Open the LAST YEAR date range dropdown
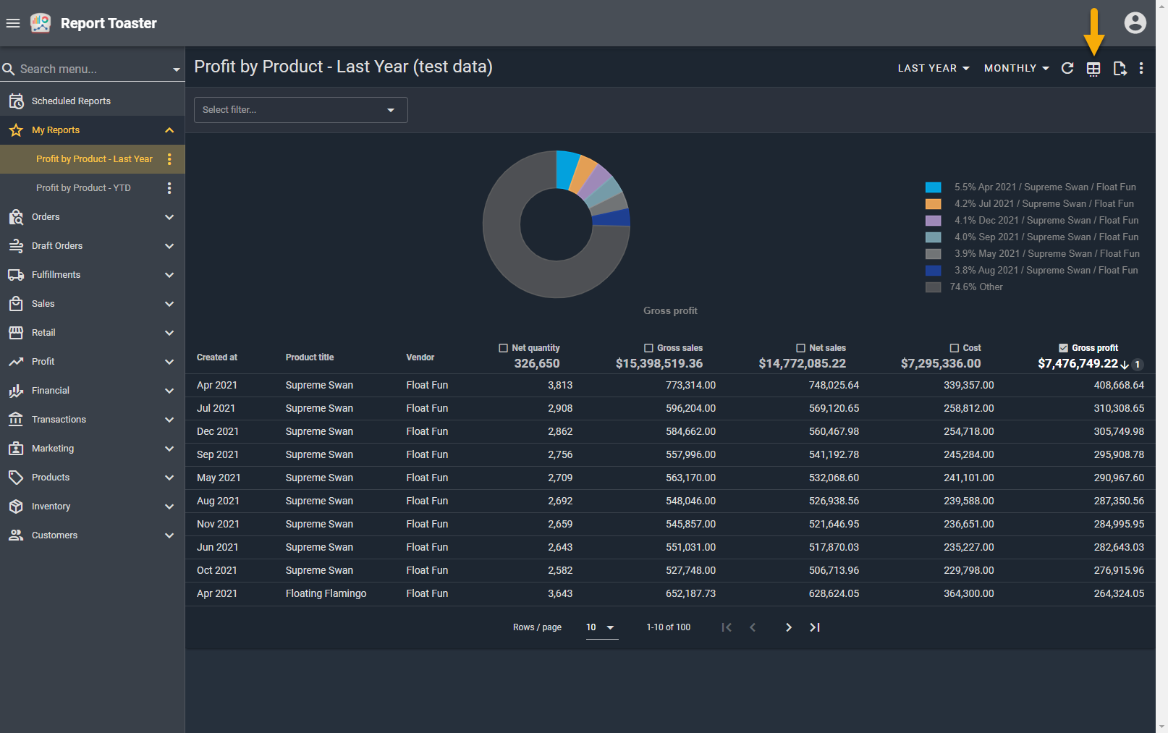1168x733 pixels. click(x=933, y=68)
